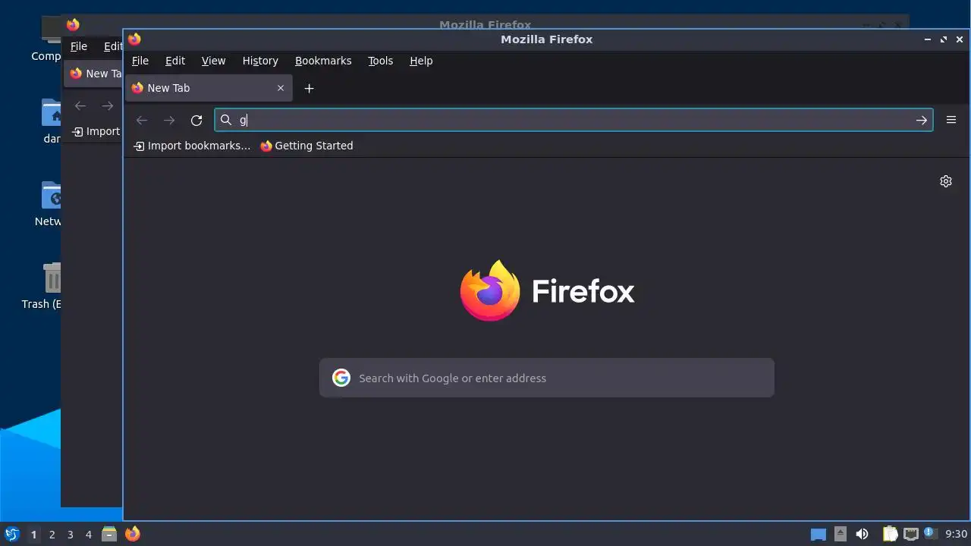Click the Go arrow in the address bar

[922, 120]
